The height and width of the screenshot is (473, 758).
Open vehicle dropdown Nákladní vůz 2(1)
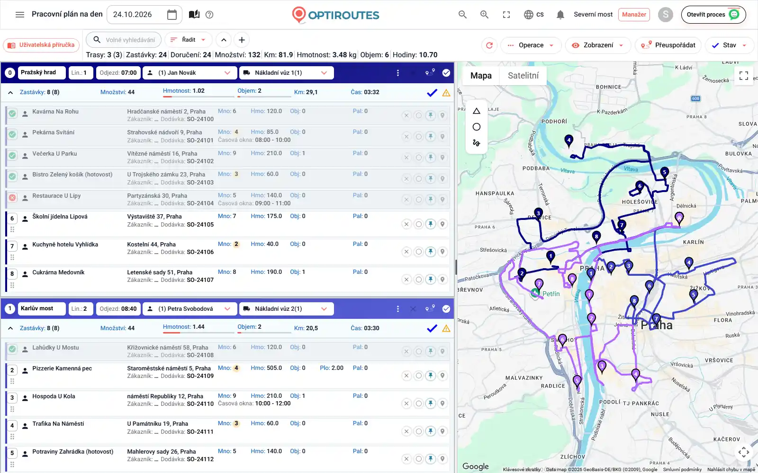click(286, 309)
